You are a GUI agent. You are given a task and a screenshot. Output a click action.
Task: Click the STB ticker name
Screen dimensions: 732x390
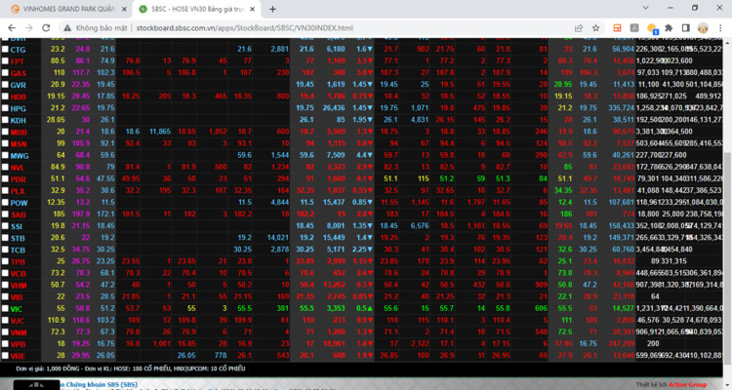18,238
